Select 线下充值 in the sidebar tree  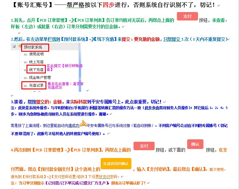[36, 70]
